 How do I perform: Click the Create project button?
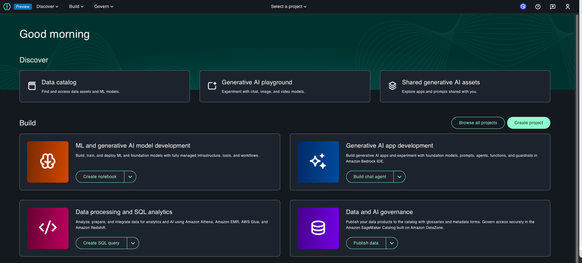point(528,123)
